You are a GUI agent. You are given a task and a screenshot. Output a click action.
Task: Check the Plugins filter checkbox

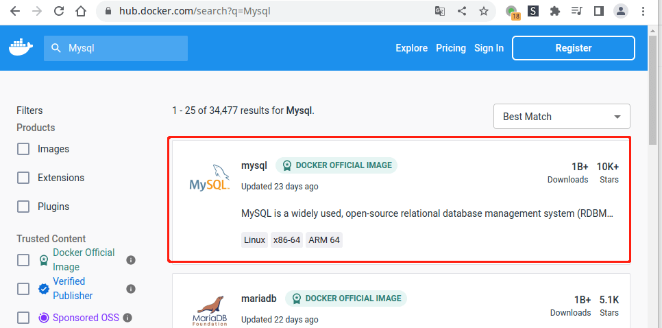[x=23, y=207]
